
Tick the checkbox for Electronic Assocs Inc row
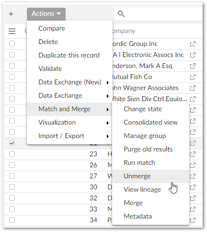12,55
